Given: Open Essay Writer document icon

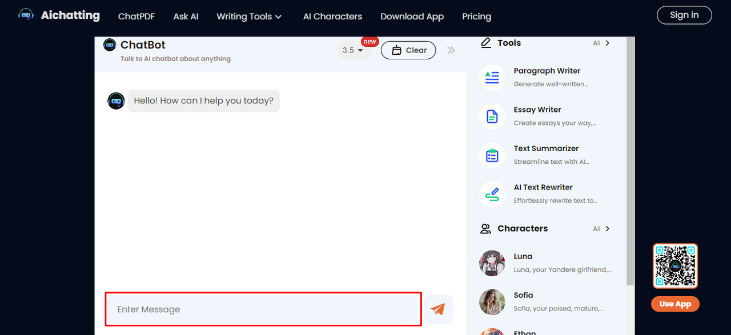Looking at the screenshot, I should [x=492, y=116].
